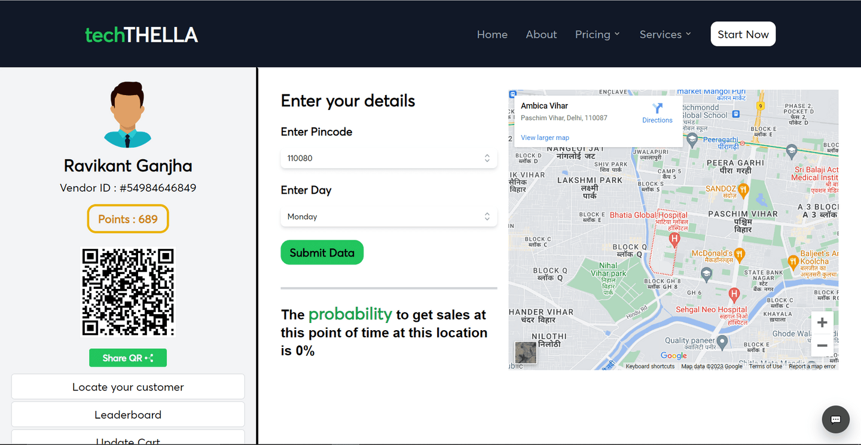The image size is (861, 445).
Task: Open the View larger map link
Action: (545, 138)
